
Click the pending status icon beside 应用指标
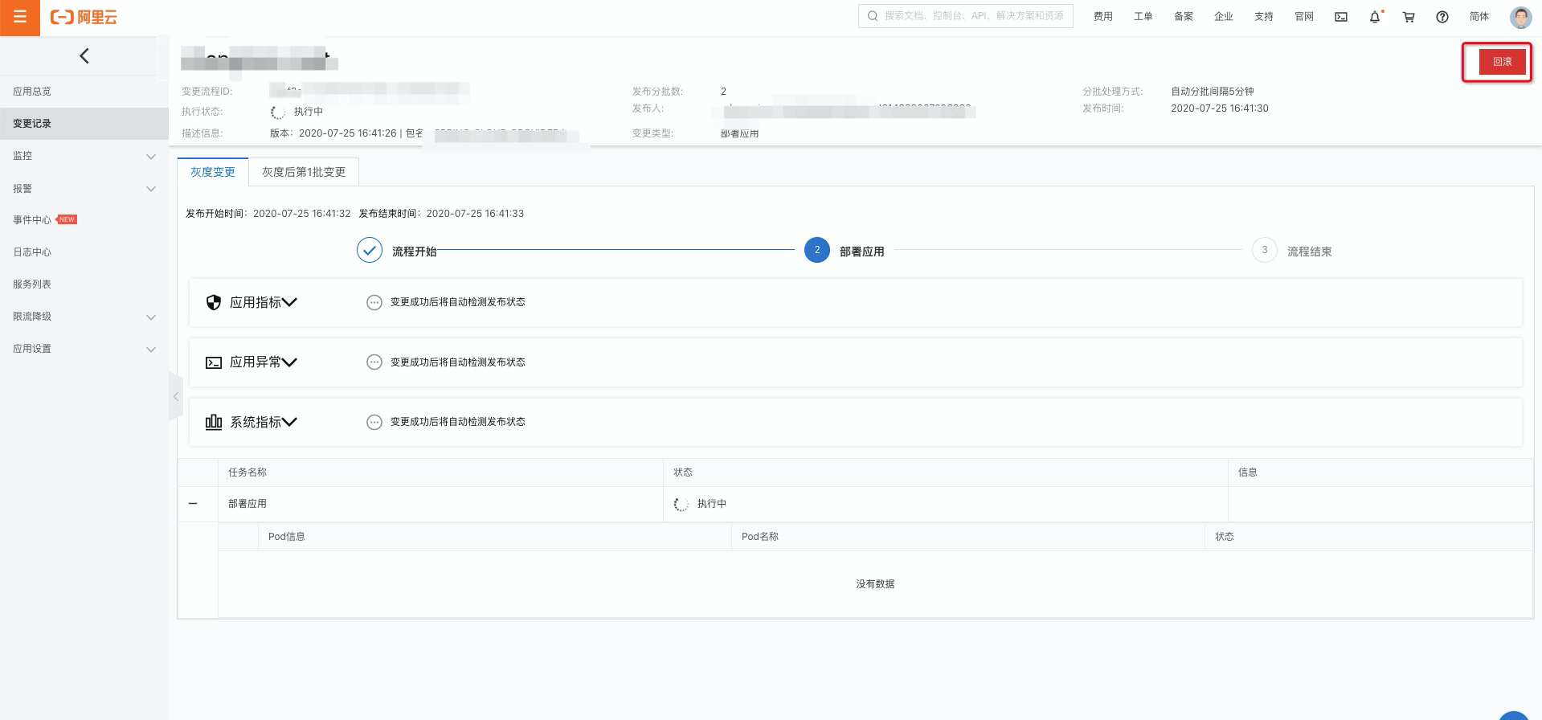tap(374, 302)
